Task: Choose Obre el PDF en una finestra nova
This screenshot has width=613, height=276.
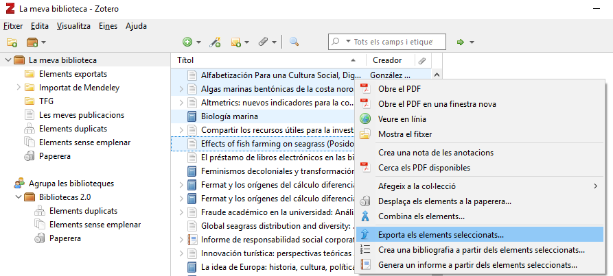Action: (480, 103)
